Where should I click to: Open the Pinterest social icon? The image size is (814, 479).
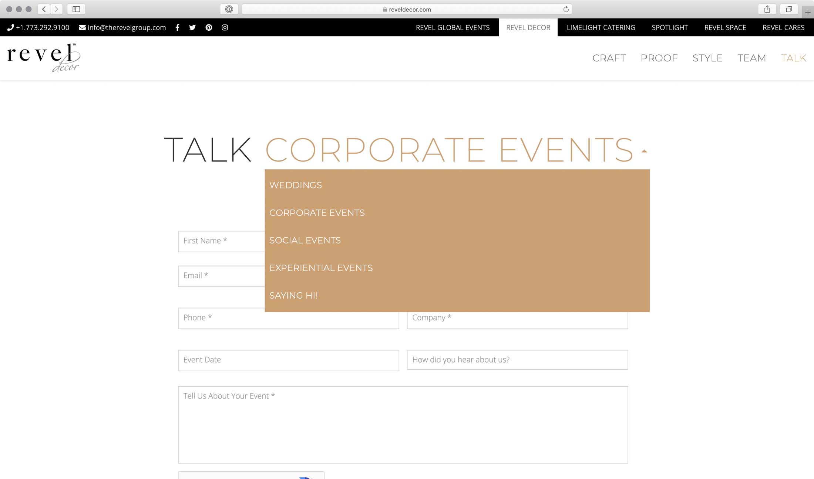click(x=209, y=27)
